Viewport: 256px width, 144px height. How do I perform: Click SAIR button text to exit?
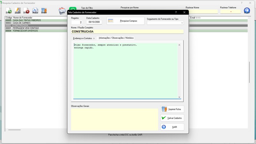tap(174, 127)
